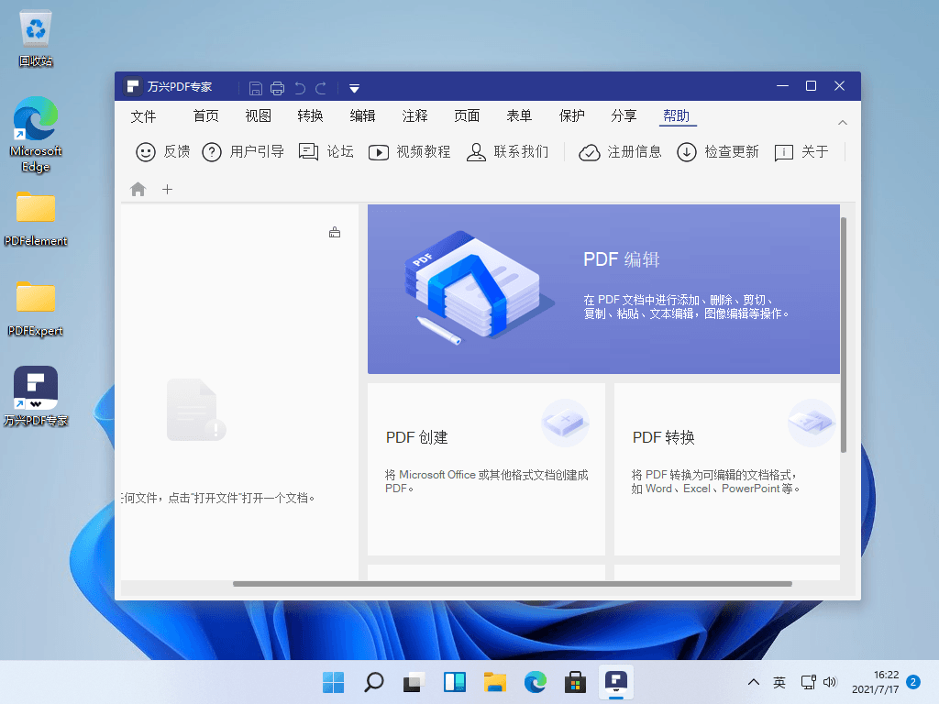The width and height of the screenshot is (939, 704).
Task: Undo using the title bar arrow
Action: [300, 89]
